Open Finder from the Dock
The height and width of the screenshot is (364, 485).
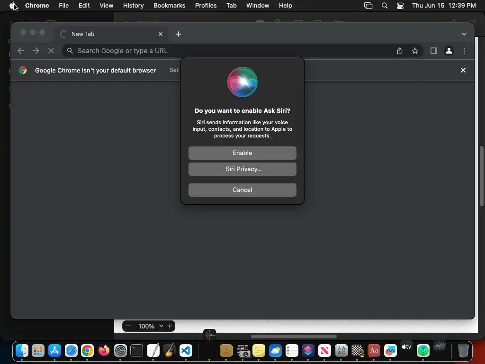[x=22, y=351]
